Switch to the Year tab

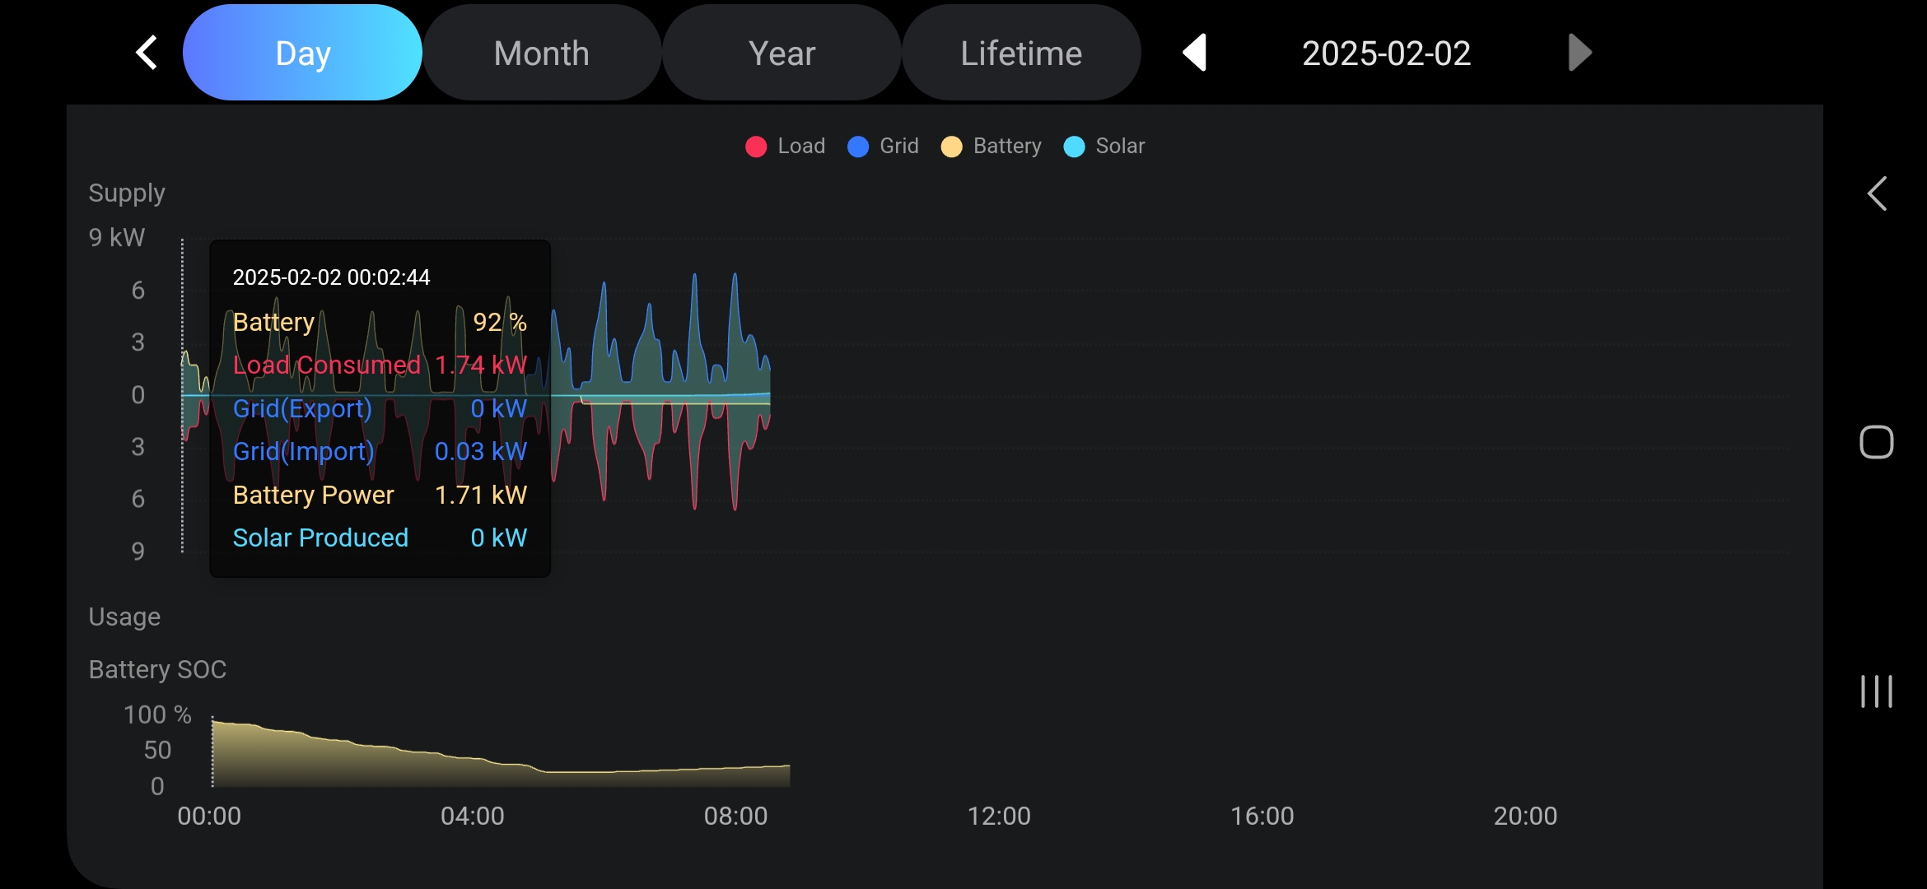coord(782,53)
